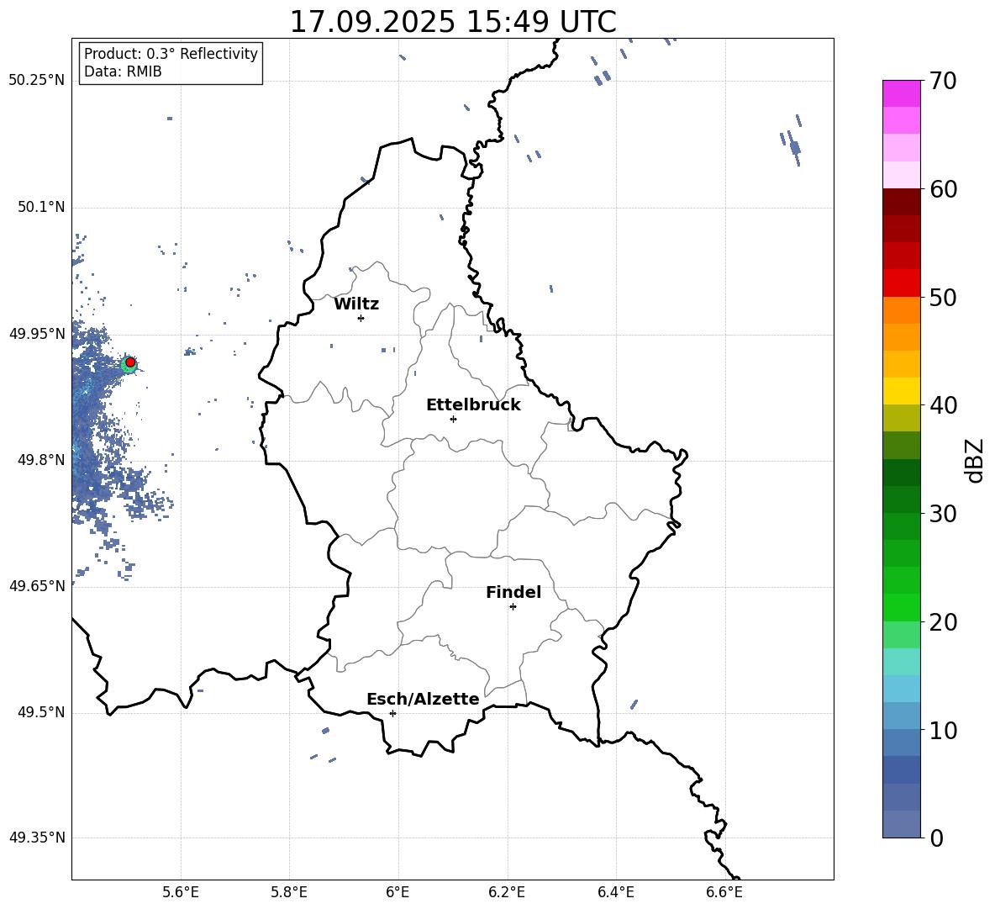Click the colorbar tick label 20
The image size is (995, 909).
click(943, 622)
